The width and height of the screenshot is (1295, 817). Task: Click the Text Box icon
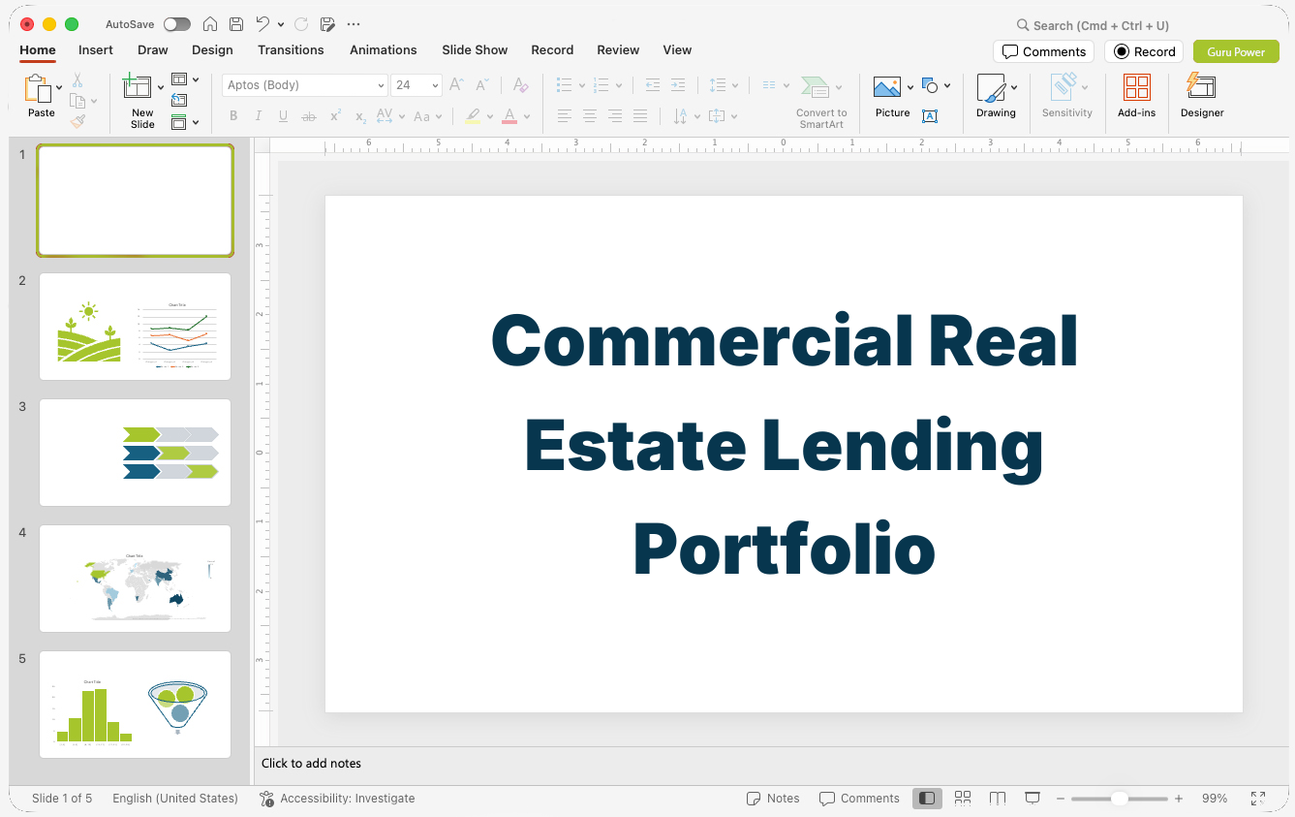[930, 116]
